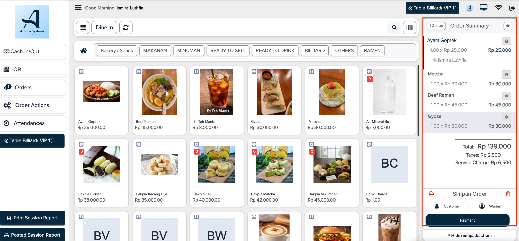Click the refresh icon button
This screenshot has height=241, width=519.
click(x=126, y=27)
